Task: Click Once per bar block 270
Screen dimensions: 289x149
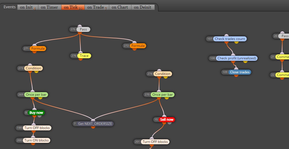Action: point(163,95)
